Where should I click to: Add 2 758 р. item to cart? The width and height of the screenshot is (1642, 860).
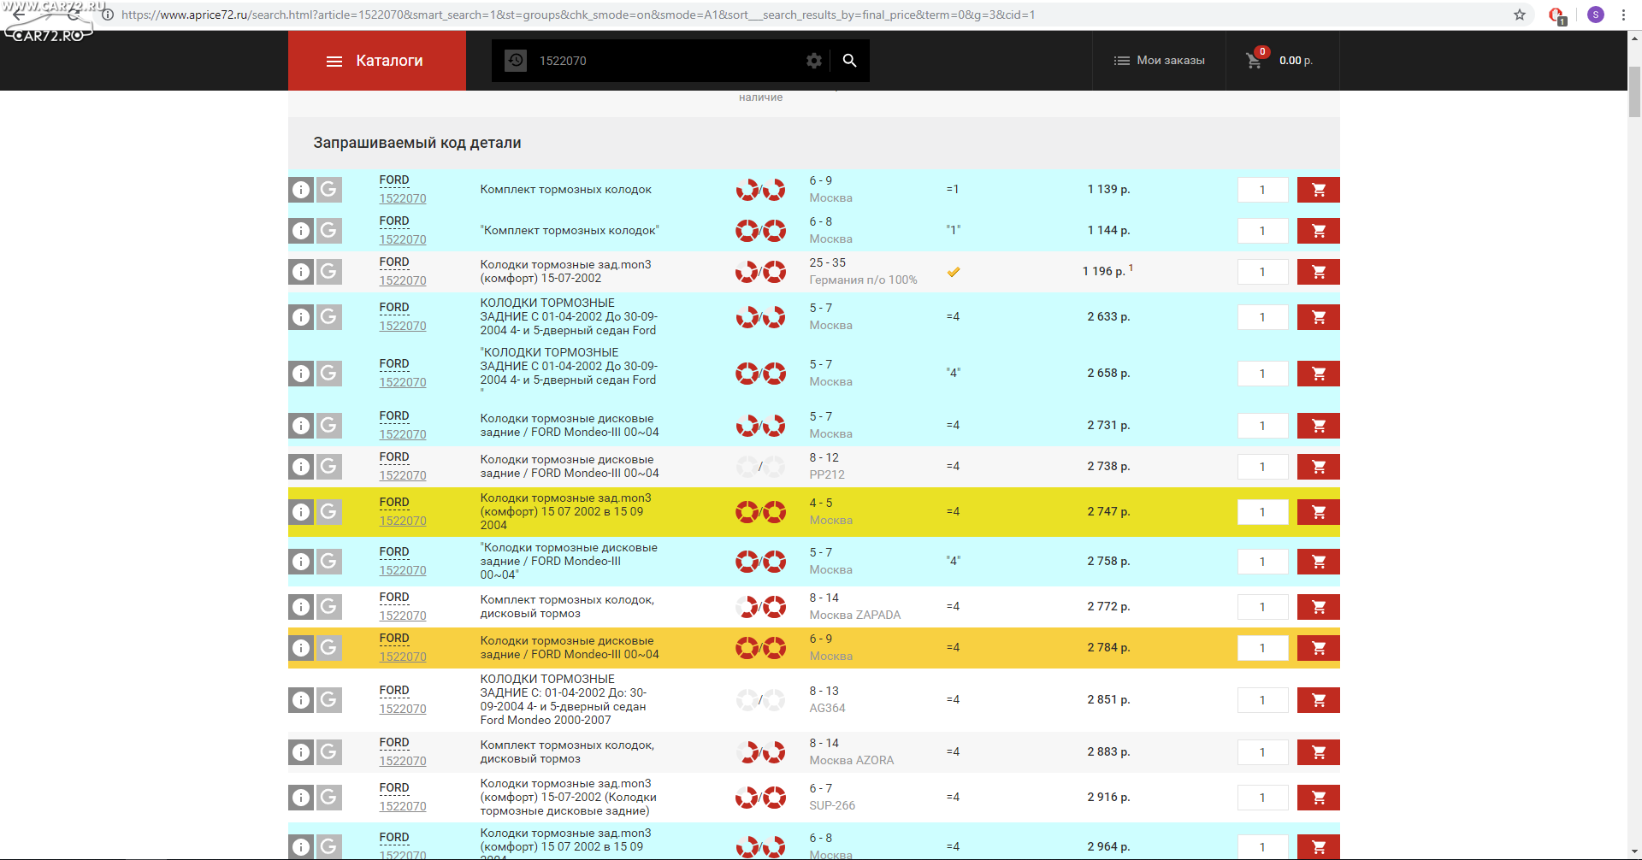point(1318,562)
